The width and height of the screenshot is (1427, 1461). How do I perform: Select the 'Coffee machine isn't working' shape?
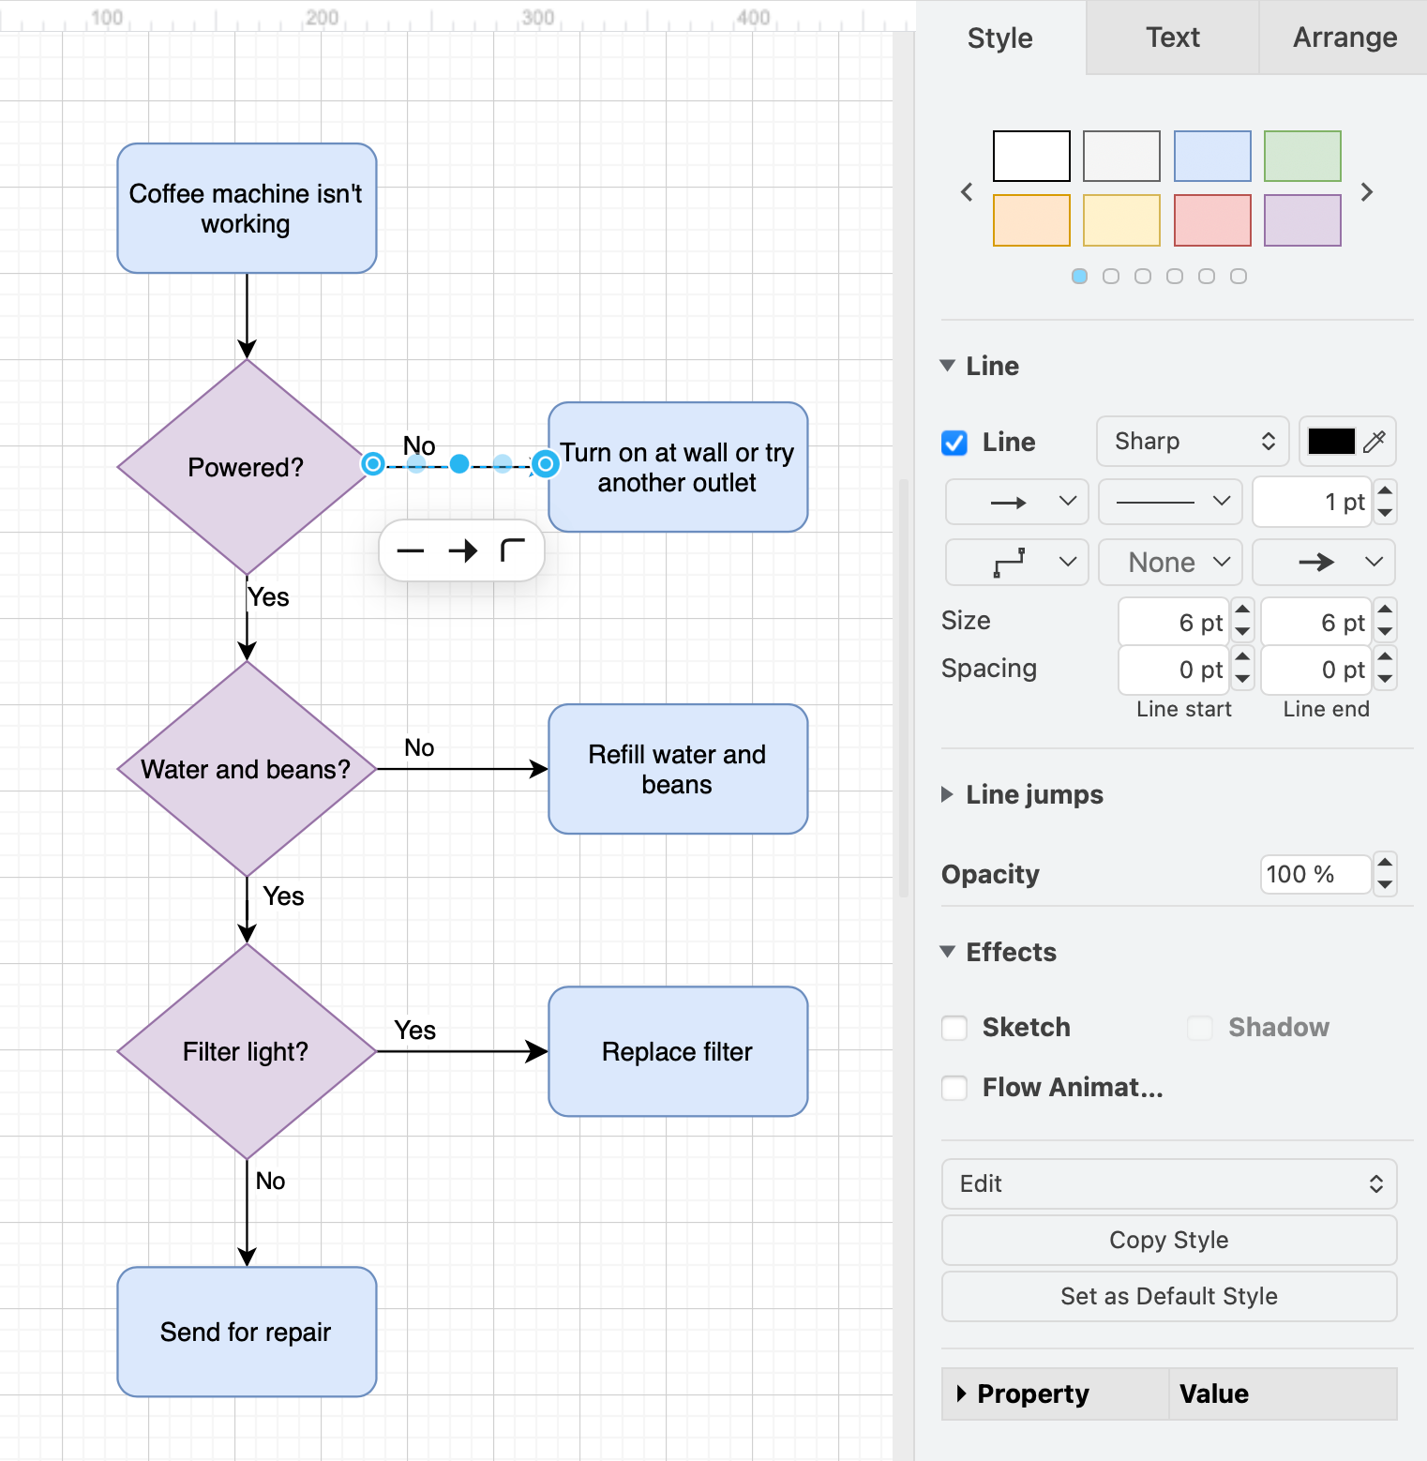point(247,208)
